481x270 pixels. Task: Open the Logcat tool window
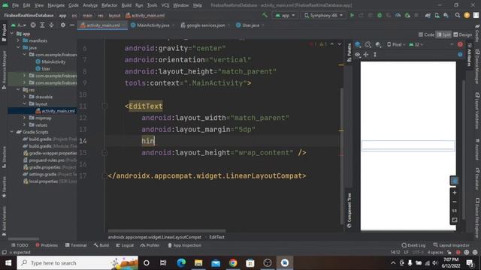[125, 245]
